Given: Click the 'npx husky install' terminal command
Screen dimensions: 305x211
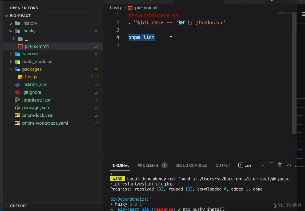Looking at the screenshot, I should pyautogui.click(x=203, y=209).
